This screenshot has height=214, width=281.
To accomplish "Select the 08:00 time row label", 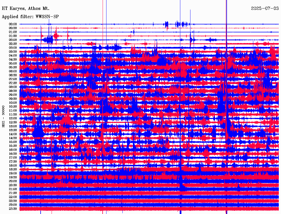I will click(x=13, y=87).
